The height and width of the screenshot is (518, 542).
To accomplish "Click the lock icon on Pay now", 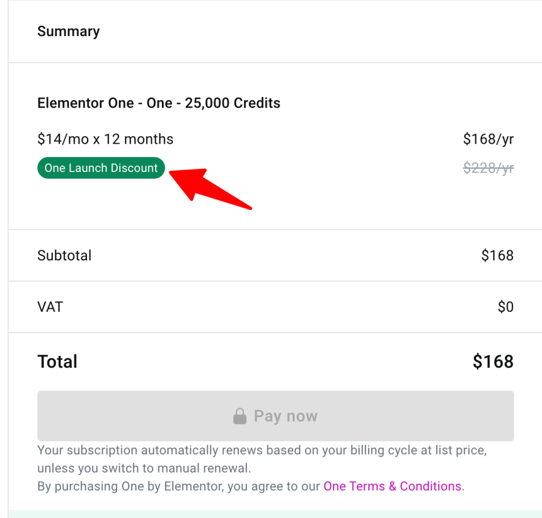I will pos(240,416).
